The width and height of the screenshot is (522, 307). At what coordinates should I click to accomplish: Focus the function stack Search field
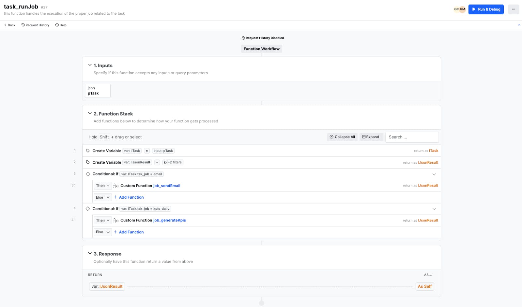412,137
